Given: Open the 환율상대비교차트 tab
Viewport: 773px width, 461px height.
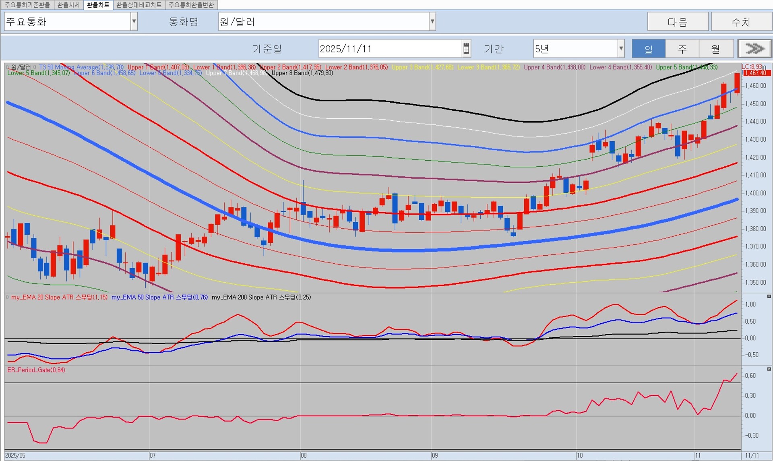Looking at the screenshot, I should (139, 5).
